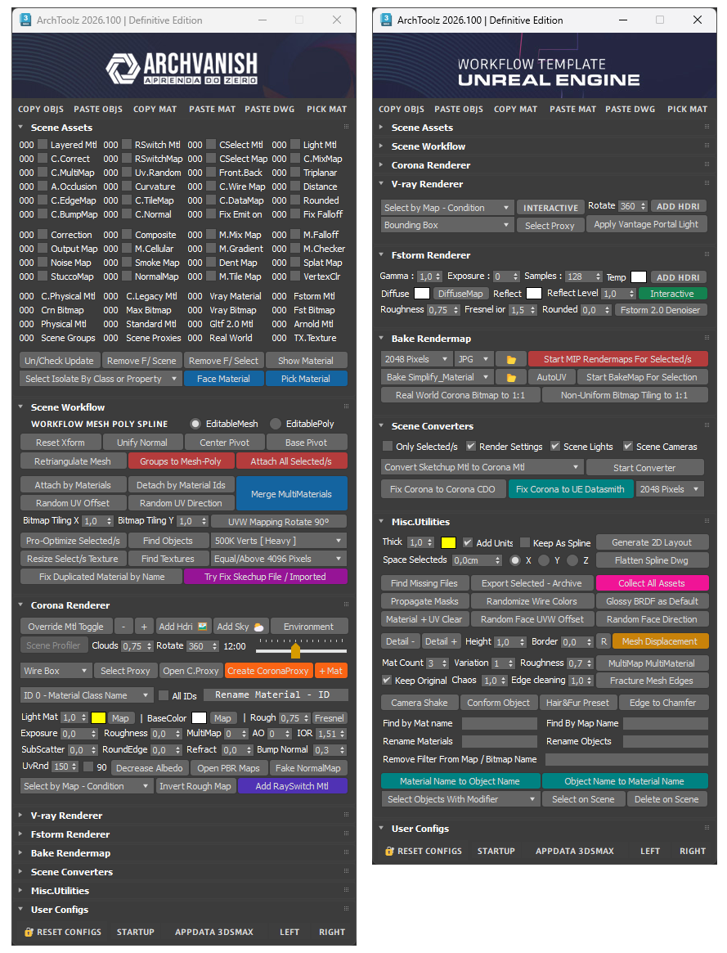Click Fix Corona to UE Datasmith button
This screenshot has height=953, width=727.
point(570,489)
